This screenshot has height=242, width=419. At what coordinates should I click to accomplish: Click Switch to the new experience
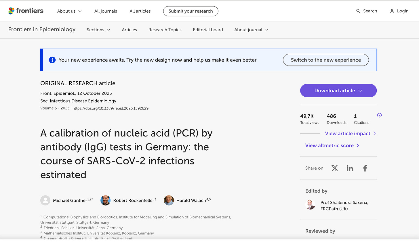tap(326, 60)
